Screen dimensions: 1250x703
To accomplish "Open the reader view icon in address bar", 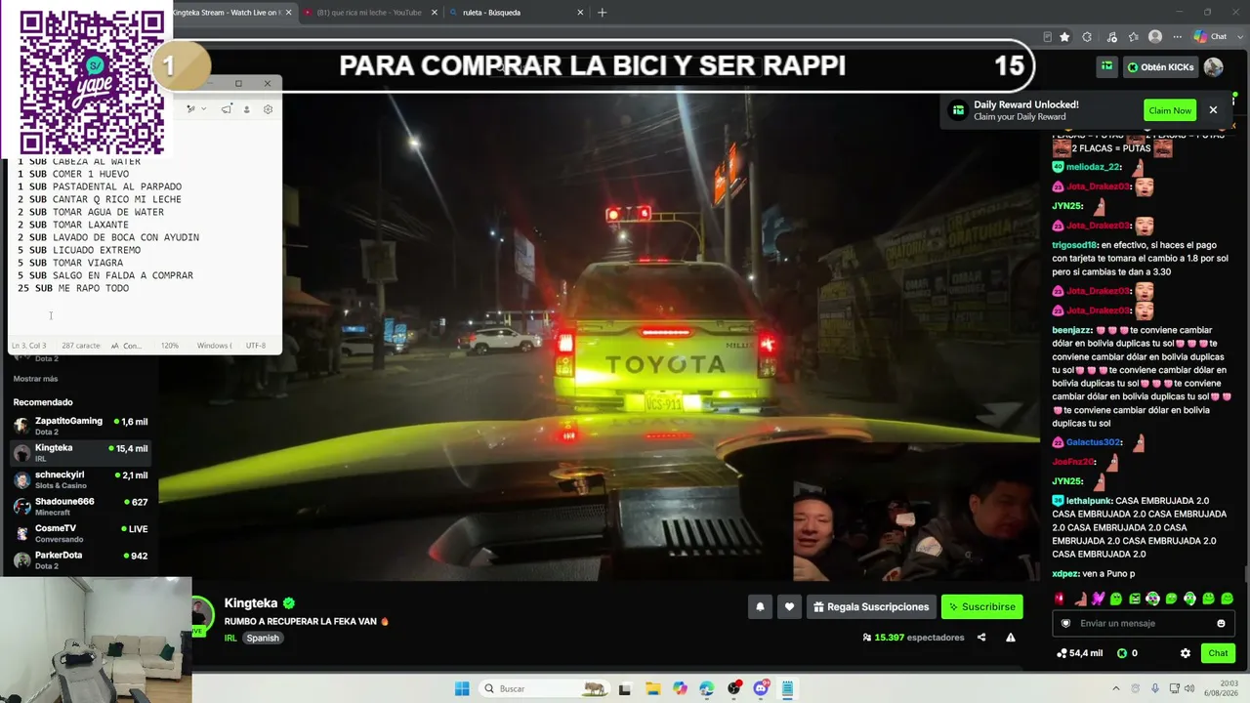I will pyautogui.click(x=1047, y=37).
